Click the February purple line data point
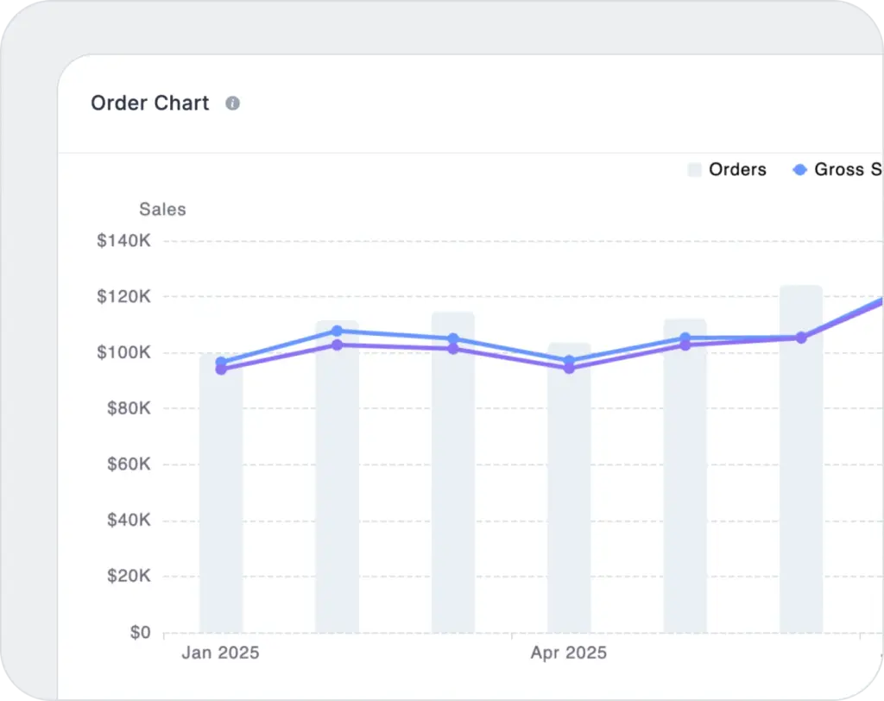 coord(337,345)
